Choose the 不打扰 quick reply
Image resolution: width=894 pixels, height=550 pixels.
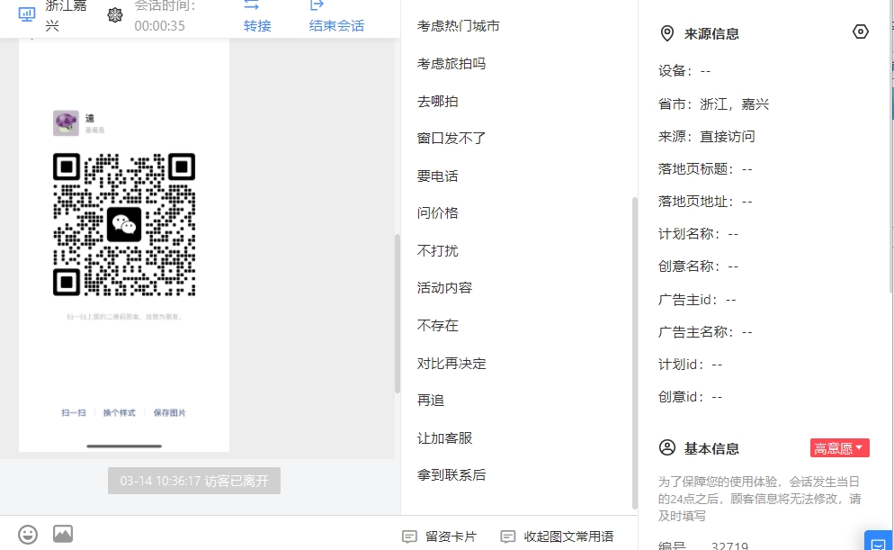tap(437, 251)
